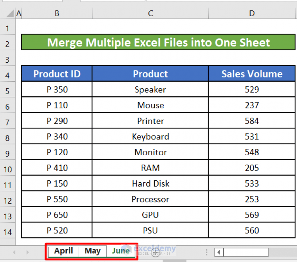Screen dimensions: 297x262
Task: Select column D header
Action: click(252, 13)
